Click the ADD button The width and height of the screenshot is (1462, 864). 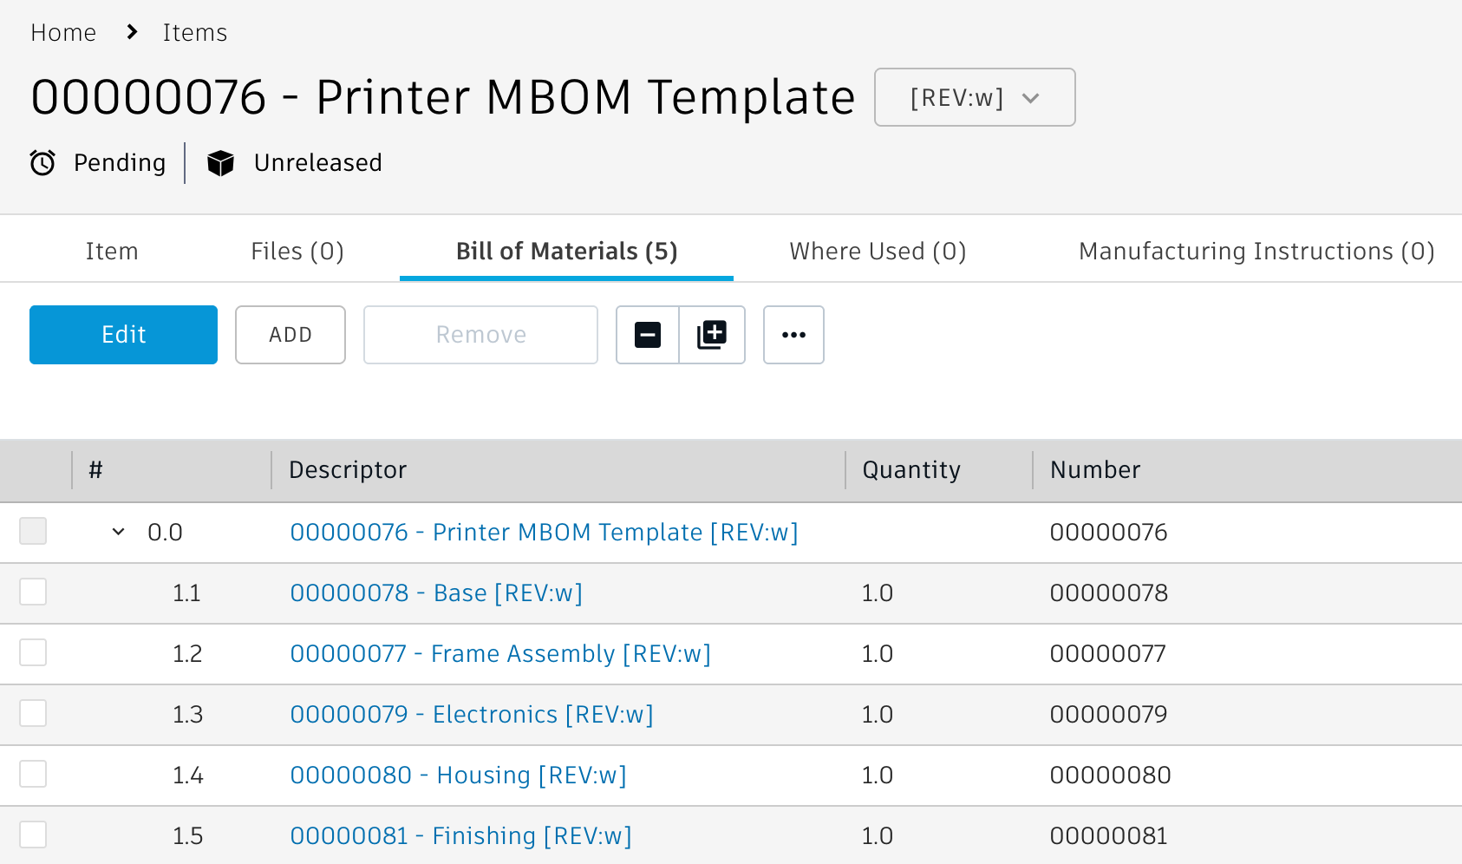[x=290, y=335]
